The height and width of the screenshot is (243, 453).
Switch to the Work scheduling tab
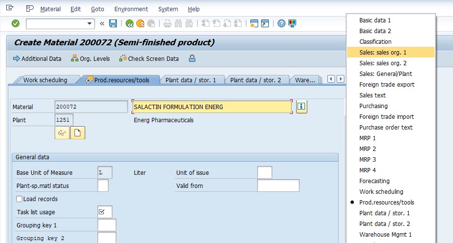pyautogui.click(x=45, y=80)
